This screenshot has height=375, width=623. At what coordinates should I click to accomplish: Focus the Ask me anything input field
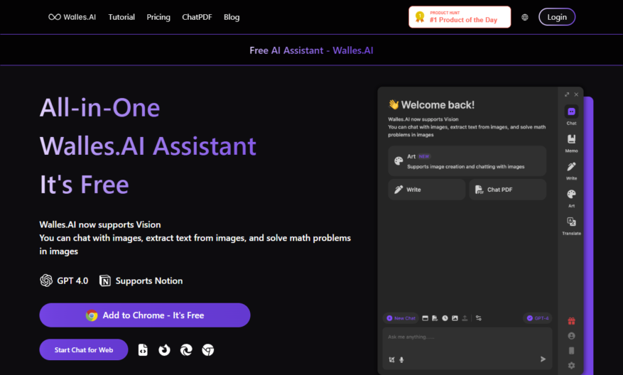[x=467, y=349]
